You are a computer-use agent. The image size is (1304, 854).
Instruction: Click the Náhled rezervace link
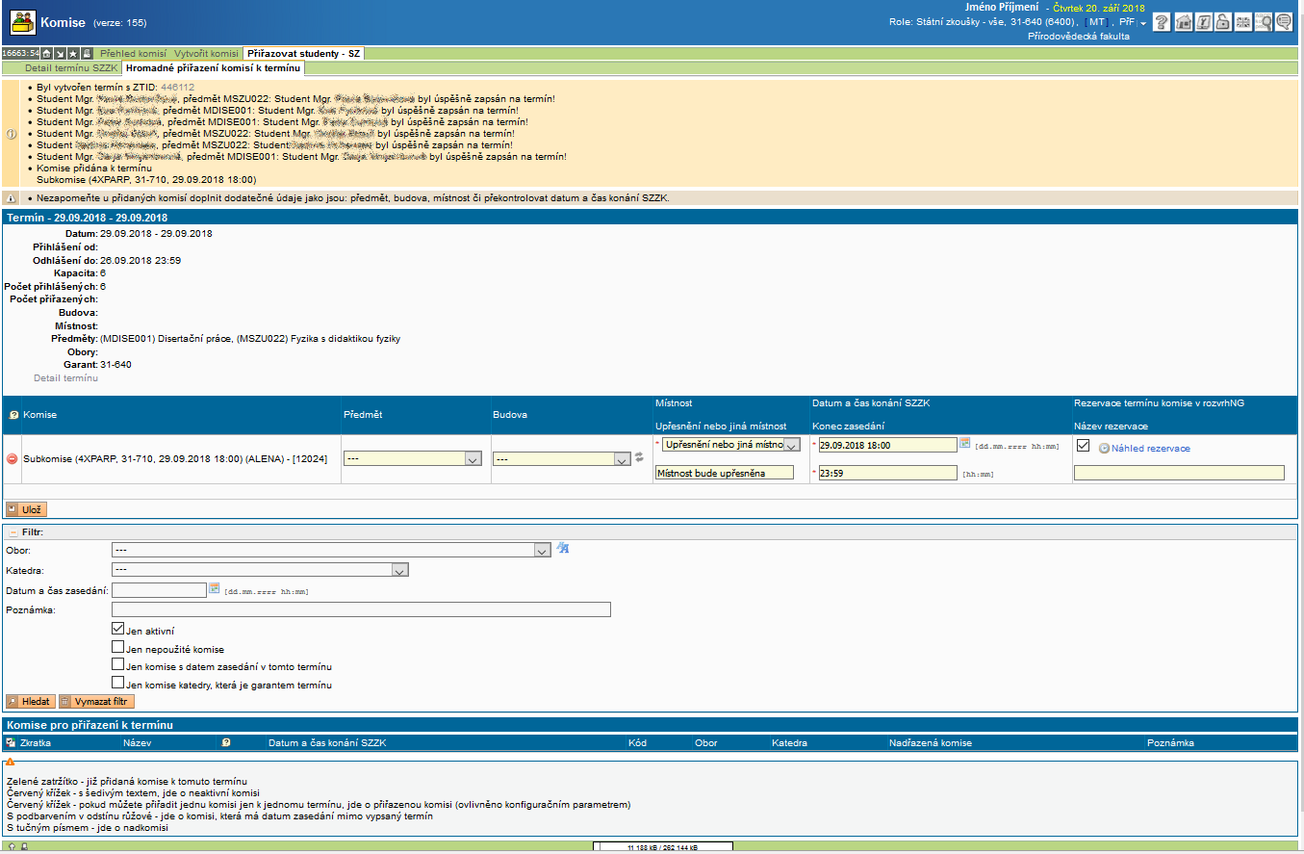(x=1150, y=449)
